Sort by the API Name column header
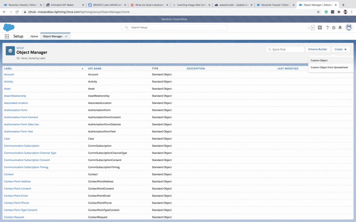The height and width of the screenshot is (222, 356). pyautogui.click(x=95, y=68)
